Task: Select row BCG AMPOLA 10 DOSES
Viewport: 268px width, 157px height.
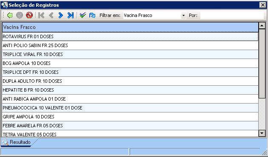Action: point(130,63)
